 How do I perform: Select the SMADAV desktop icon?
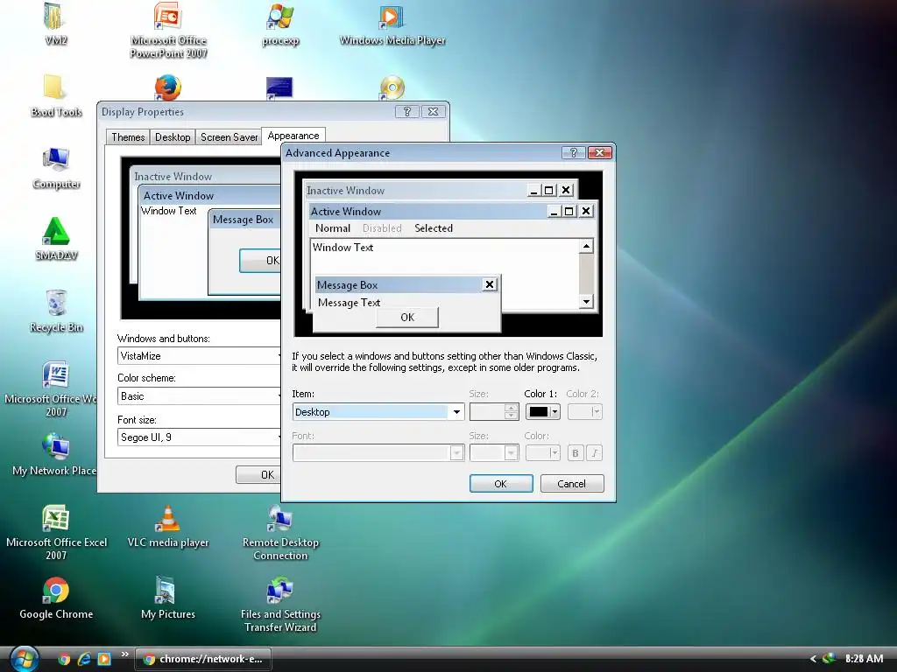(56, 240)
